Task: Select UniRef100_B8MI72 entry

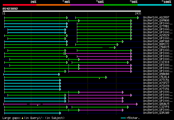Action: [156, 44]
